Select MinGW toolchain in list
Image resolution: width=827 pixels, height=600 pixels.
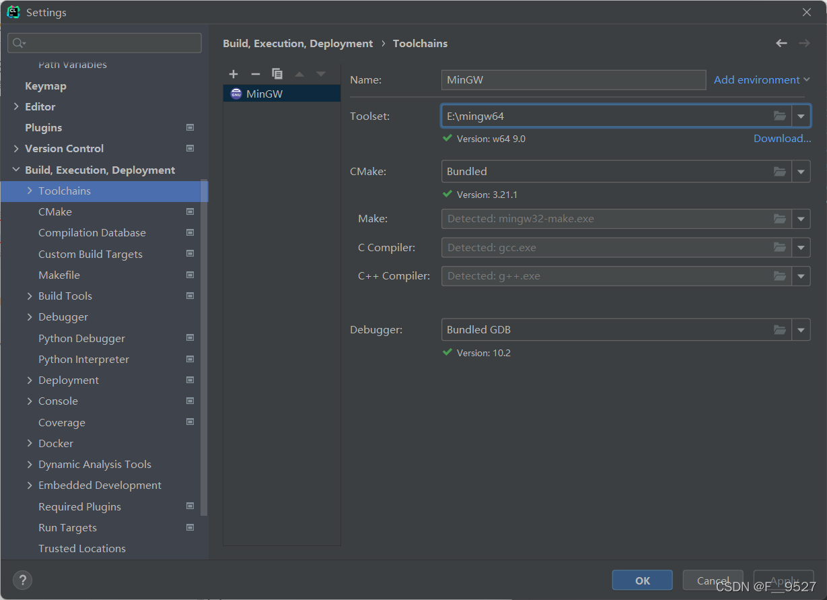tap(282, 94)
